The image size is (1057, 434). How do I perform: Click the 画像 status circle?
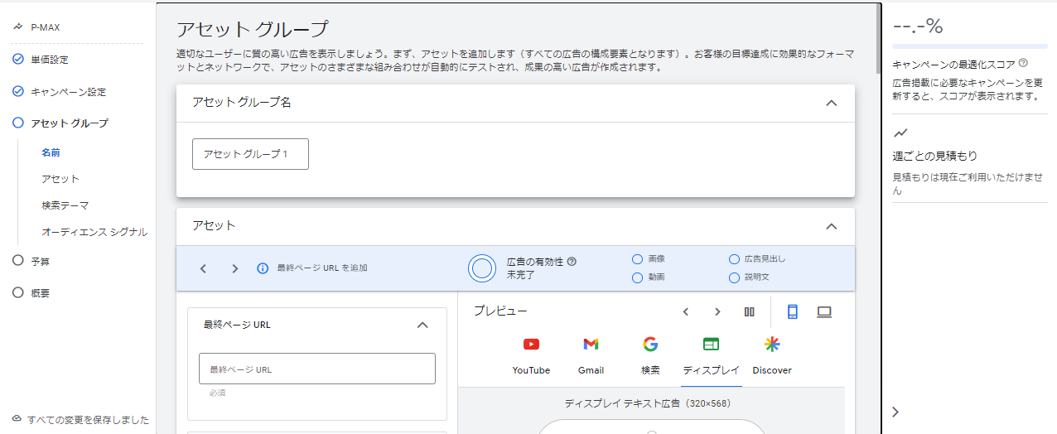[x=638, y=258]
